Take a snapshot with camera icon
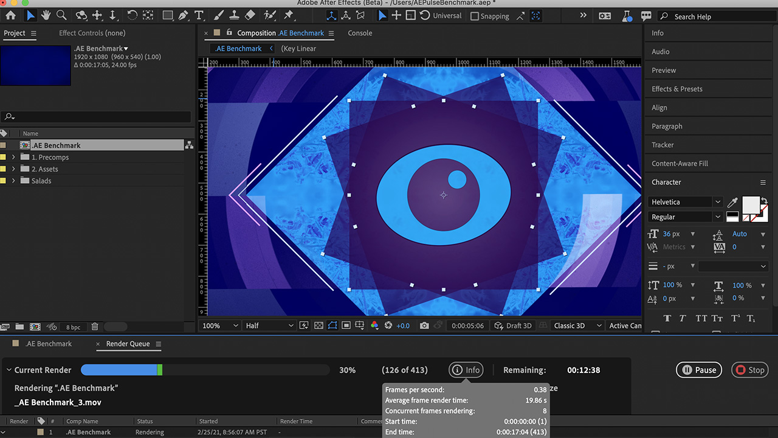This screenshot has height=438, width=778. point(424,325)
